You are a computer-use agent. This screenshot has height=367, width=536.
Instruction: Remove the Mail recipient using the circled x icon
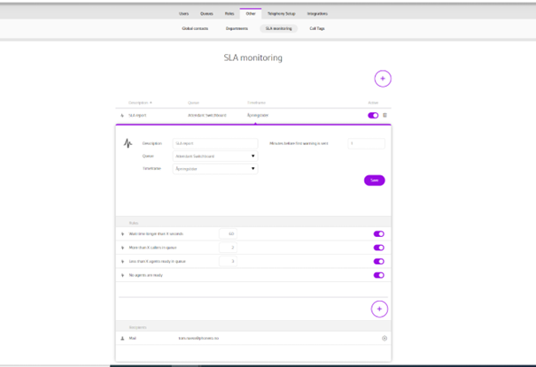(x=385, y=339)
